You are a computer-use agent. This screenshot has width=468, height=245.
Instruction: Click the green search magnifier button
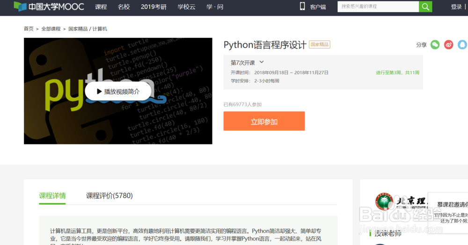click(x=425, y=7)
